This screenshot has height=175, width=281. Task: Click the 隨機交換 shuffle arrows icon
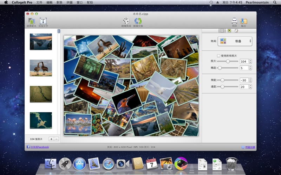point(138,21)
